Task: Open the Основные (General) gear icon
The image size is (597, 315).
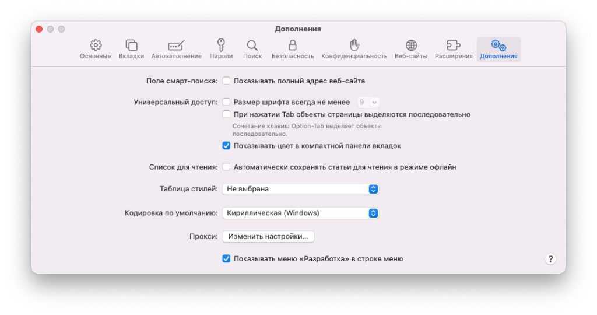Action: [x=96, y=45]
